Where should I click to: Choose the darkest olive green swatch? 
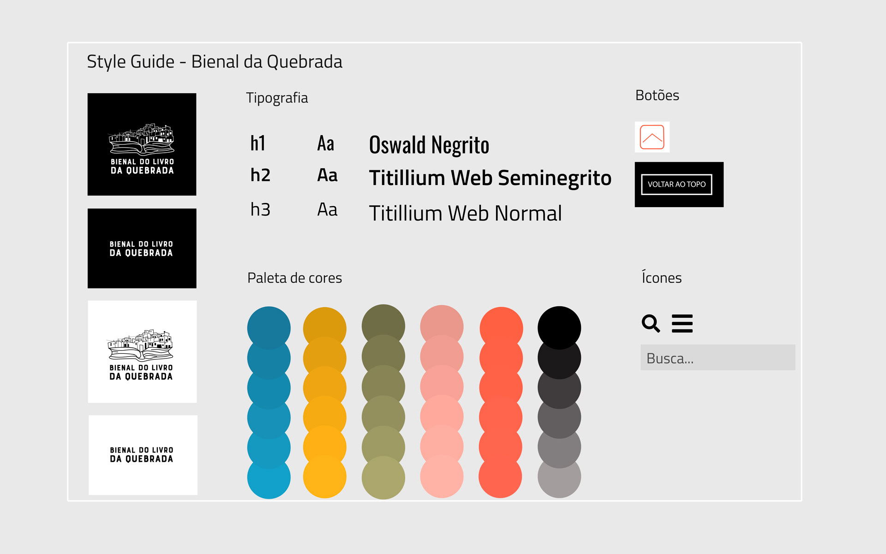tap(383, 322)
